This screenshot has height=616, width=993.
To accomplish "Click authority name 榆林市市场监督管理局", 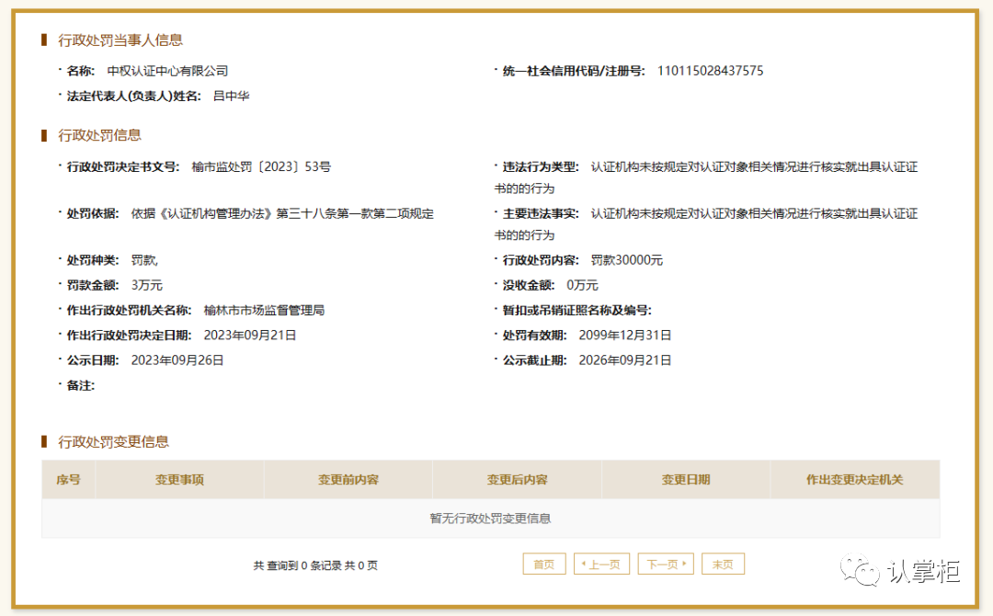I will coord(264,310).
